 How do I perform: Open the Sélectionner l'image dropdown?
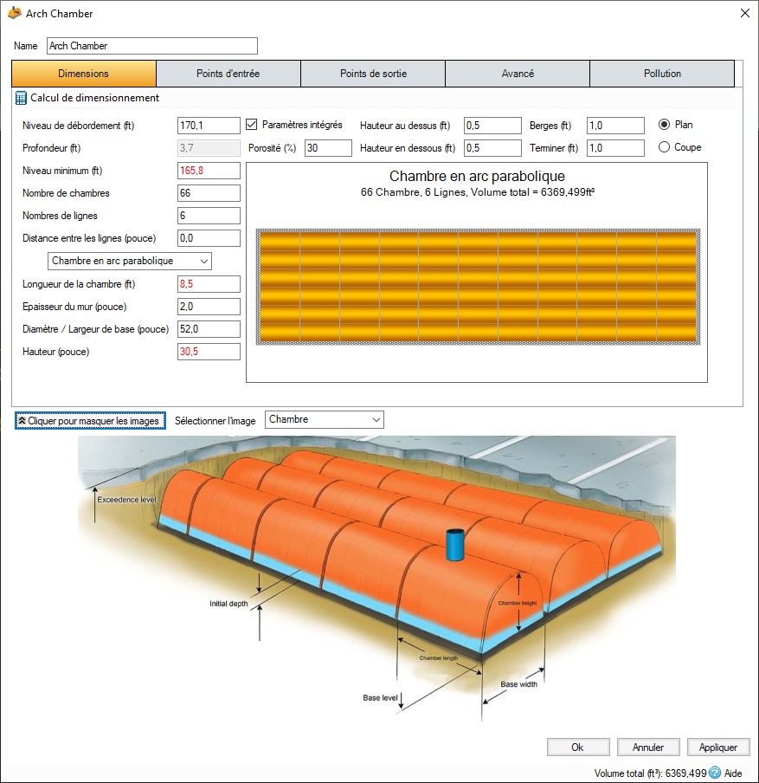[325, 419]
